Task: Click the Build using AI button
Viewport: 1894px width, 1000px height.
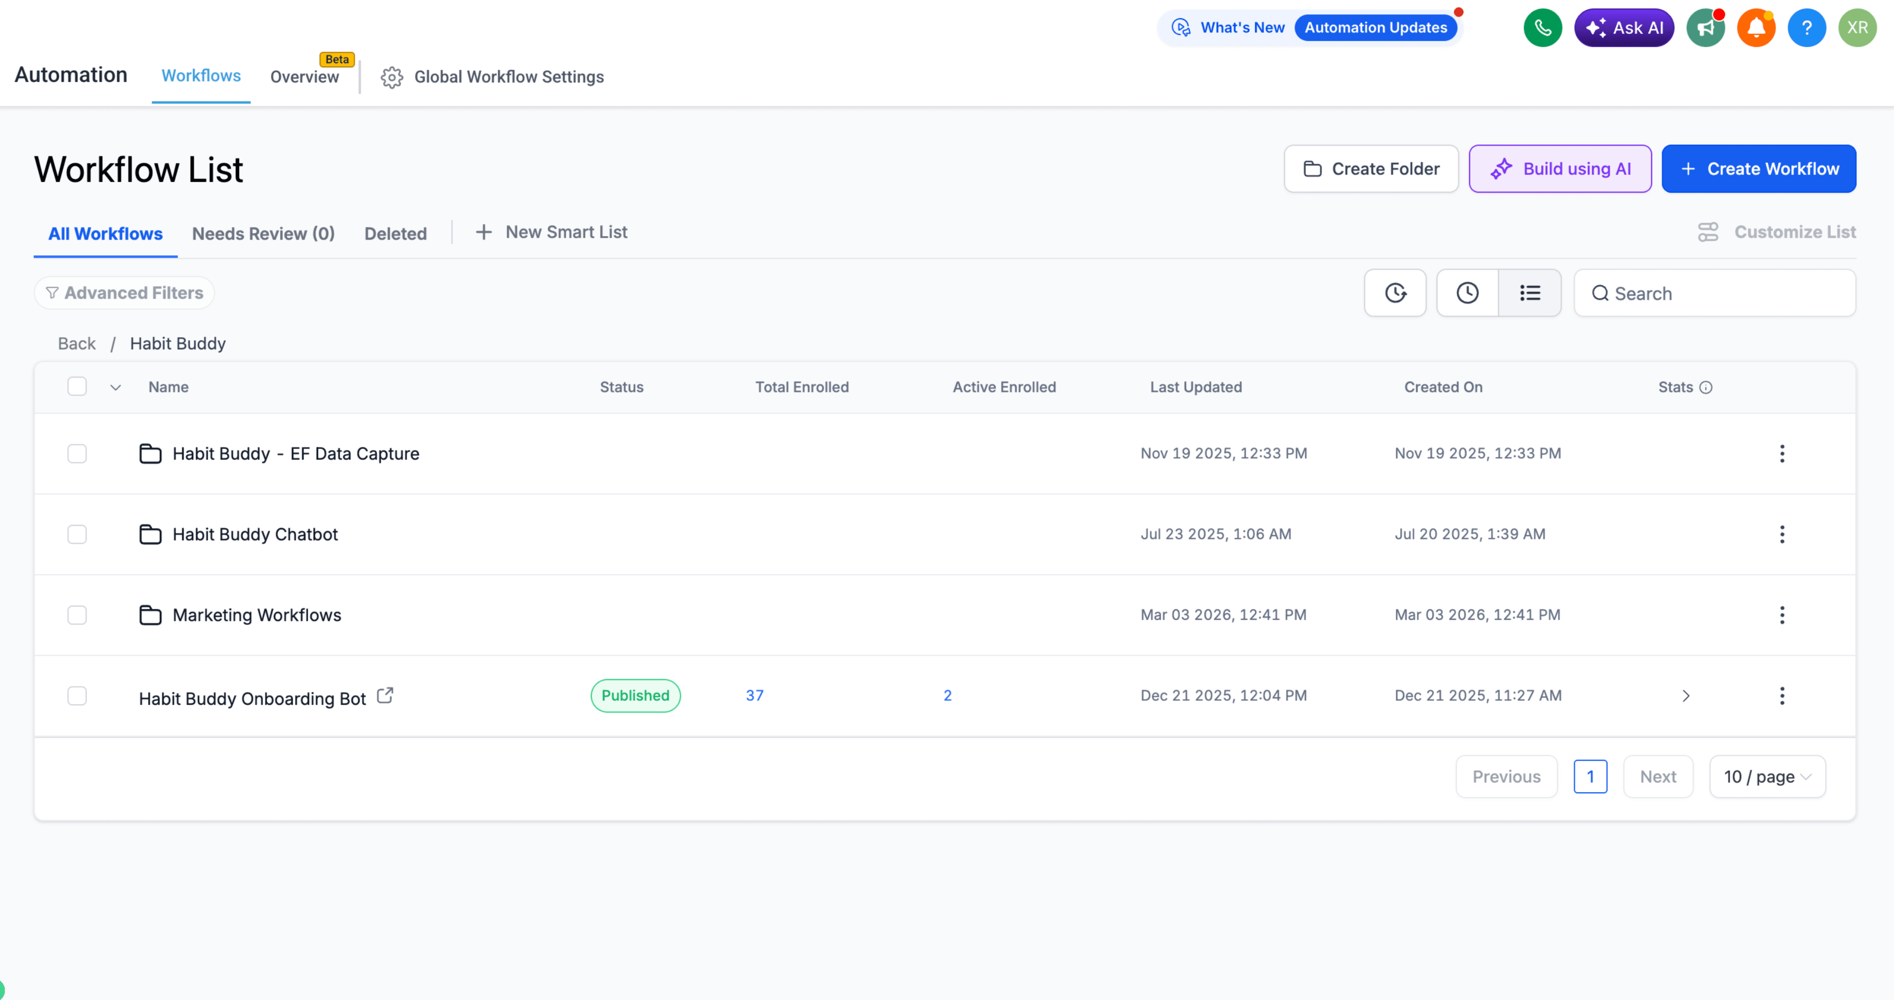Action: pos(1560,169)
